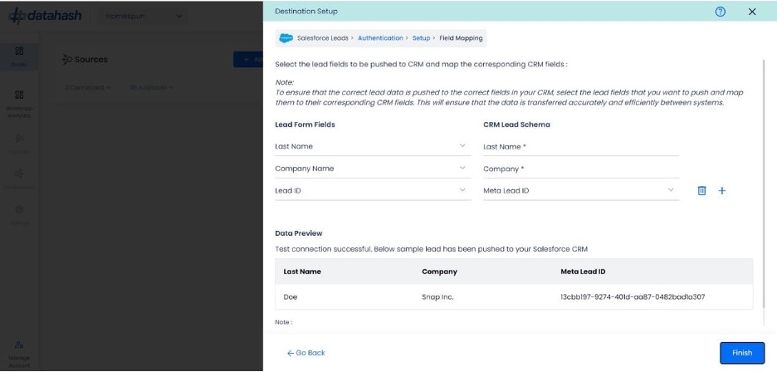Open WhatsApp Analytics in the sidebar
The width and height of the screenshot is (777, 372).
[19, 103]
